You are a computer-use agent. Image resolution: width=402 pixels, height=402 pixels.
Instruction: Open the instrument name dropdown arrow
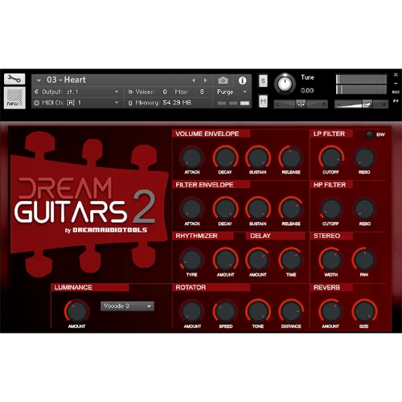coord(39,80)
